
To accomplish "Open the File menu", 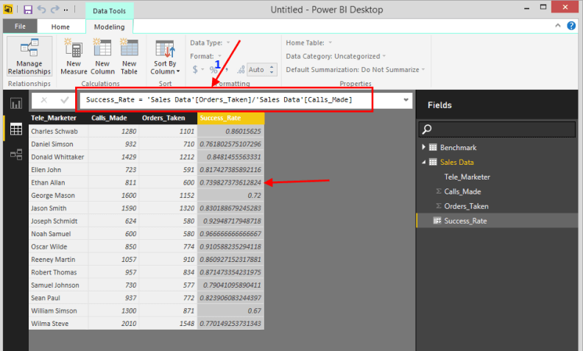I will point(20,26).
